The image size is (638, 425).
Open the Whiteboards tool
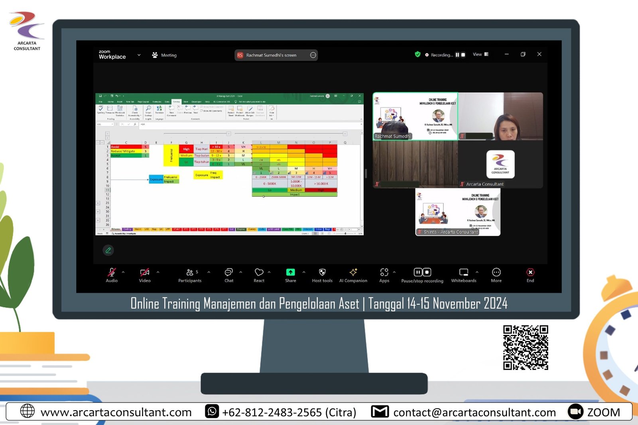click(x=463, y=273)
